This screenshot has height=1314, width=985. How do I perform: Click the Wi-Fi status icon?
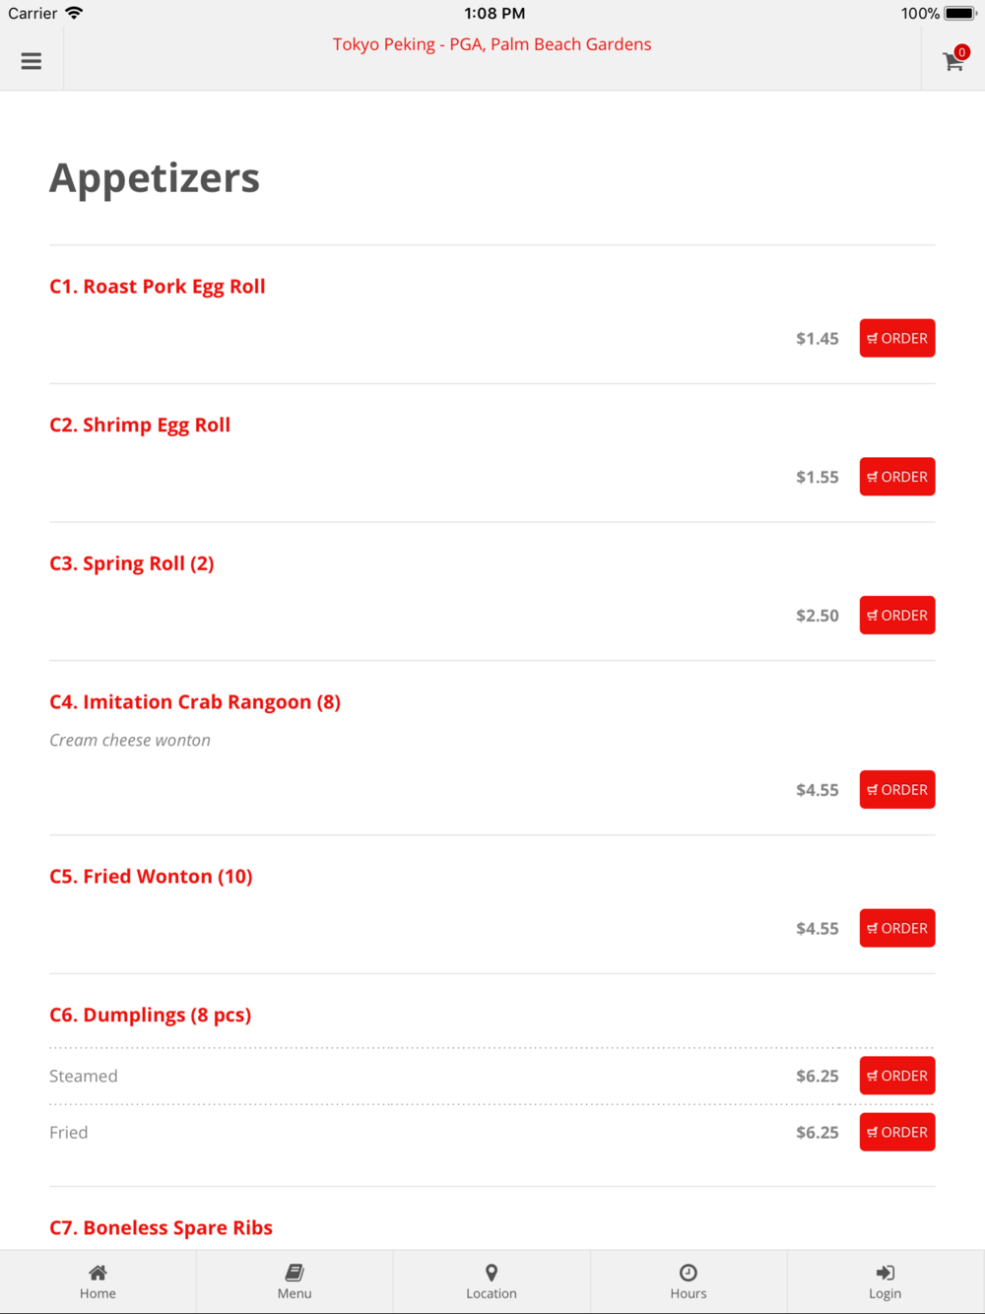[74, 13]
